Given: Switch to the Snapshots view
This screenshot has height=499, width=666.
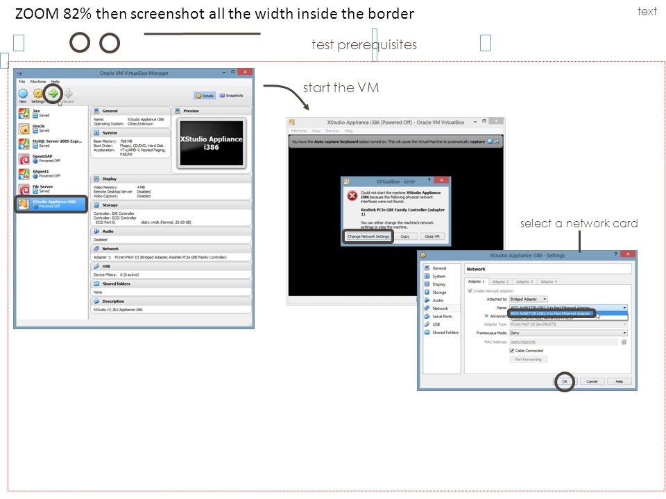Looking at the screenshot, I should click(x=232, y=96).
